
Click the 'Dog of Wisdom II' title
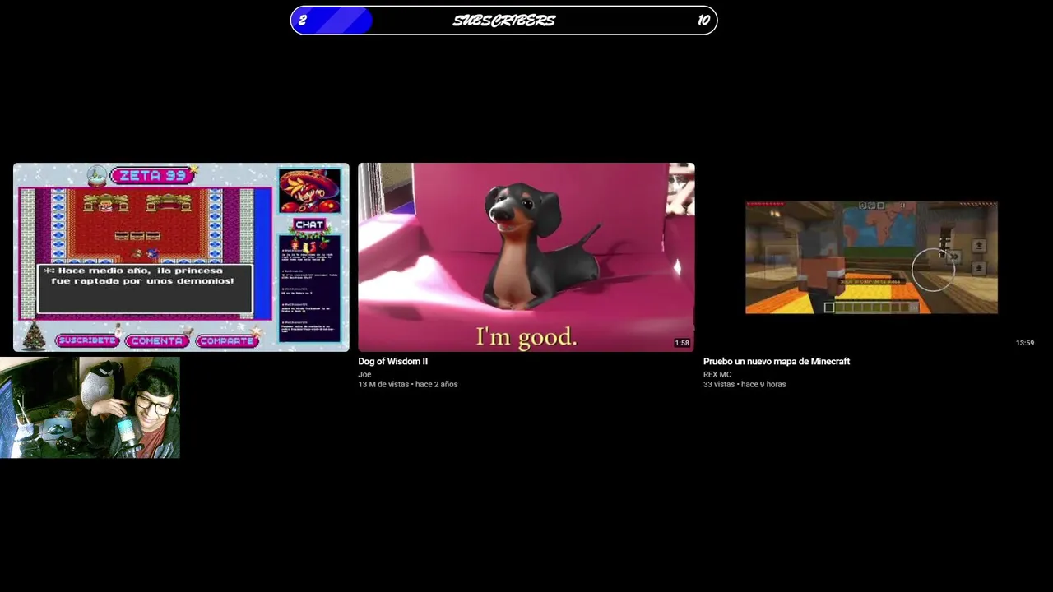393,362
